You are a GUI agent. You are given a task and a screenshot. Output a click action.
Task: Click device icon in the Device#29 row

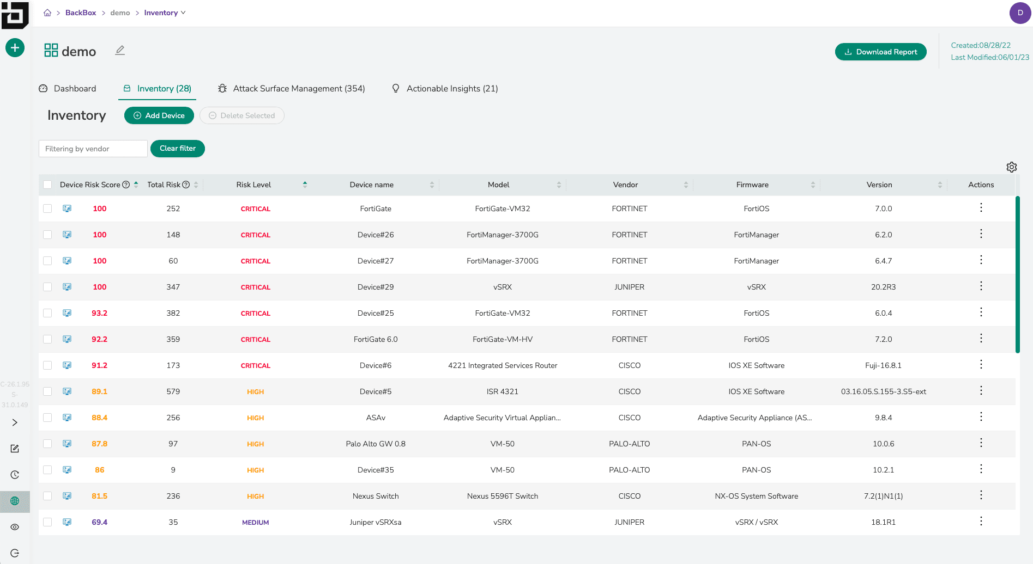[x=67, y=287]
